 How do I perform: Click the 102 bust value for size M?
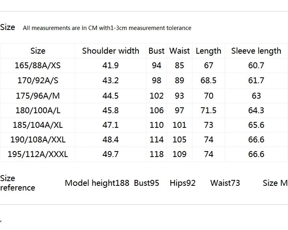[x=157, y=96]
